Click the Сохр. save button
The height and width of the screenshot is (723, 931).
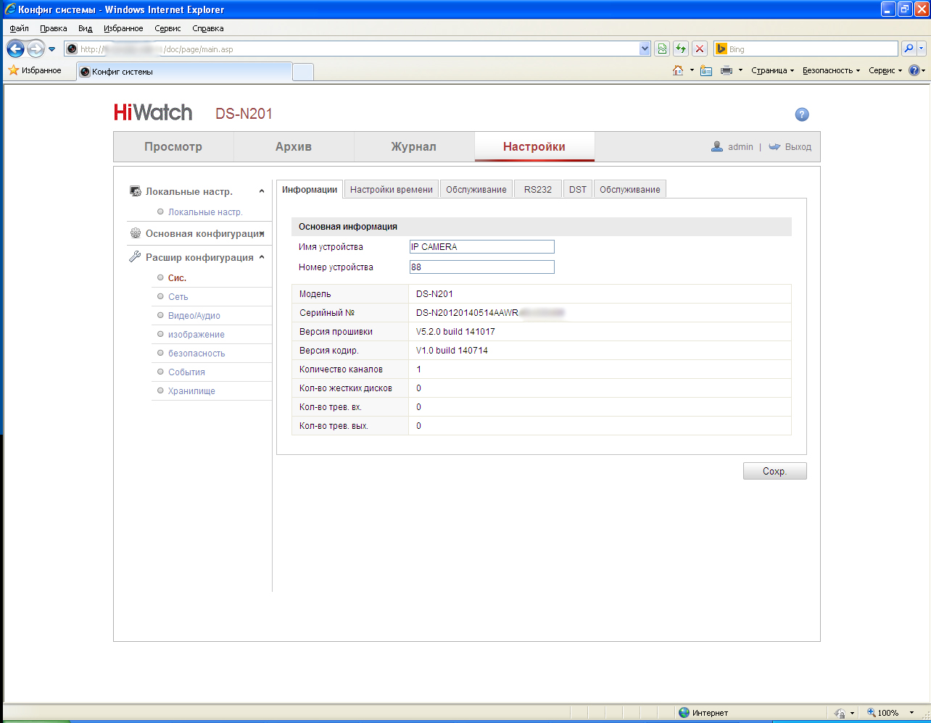click(774, 471)
